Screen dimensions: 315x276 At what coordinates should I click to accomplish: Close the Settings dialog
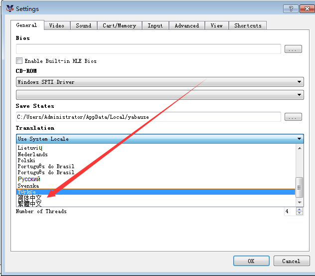click(307, 8)
